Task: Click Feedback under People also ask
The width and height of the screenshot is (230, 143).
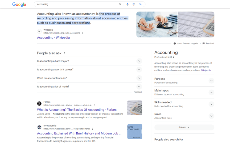Action: tap(138, 92)
